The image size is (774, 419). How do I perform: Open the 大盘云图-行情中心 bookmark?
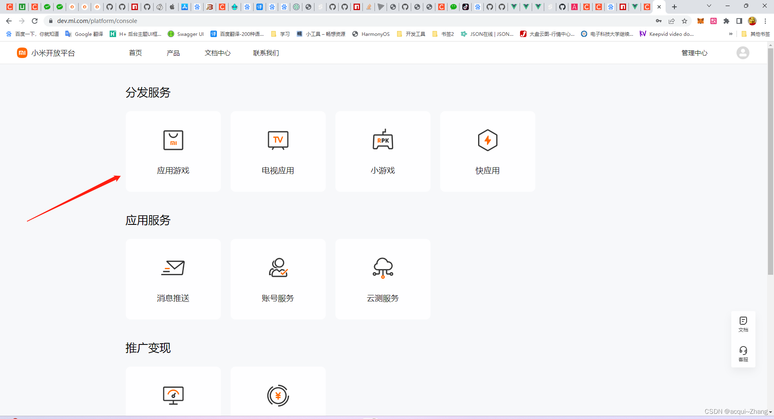tap(547, 34)
